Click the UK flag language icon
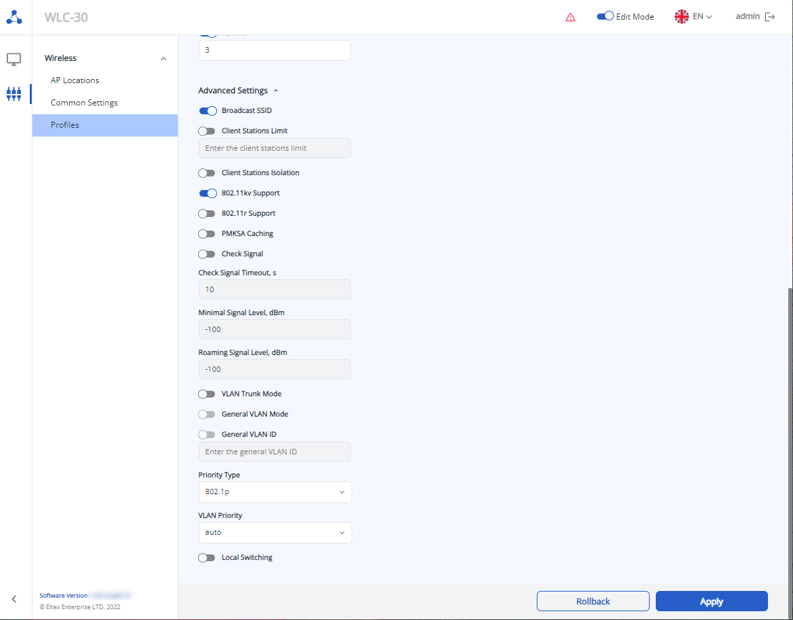Image resolution: width=793 pixels, height=620 pixels. coord(681,17)
